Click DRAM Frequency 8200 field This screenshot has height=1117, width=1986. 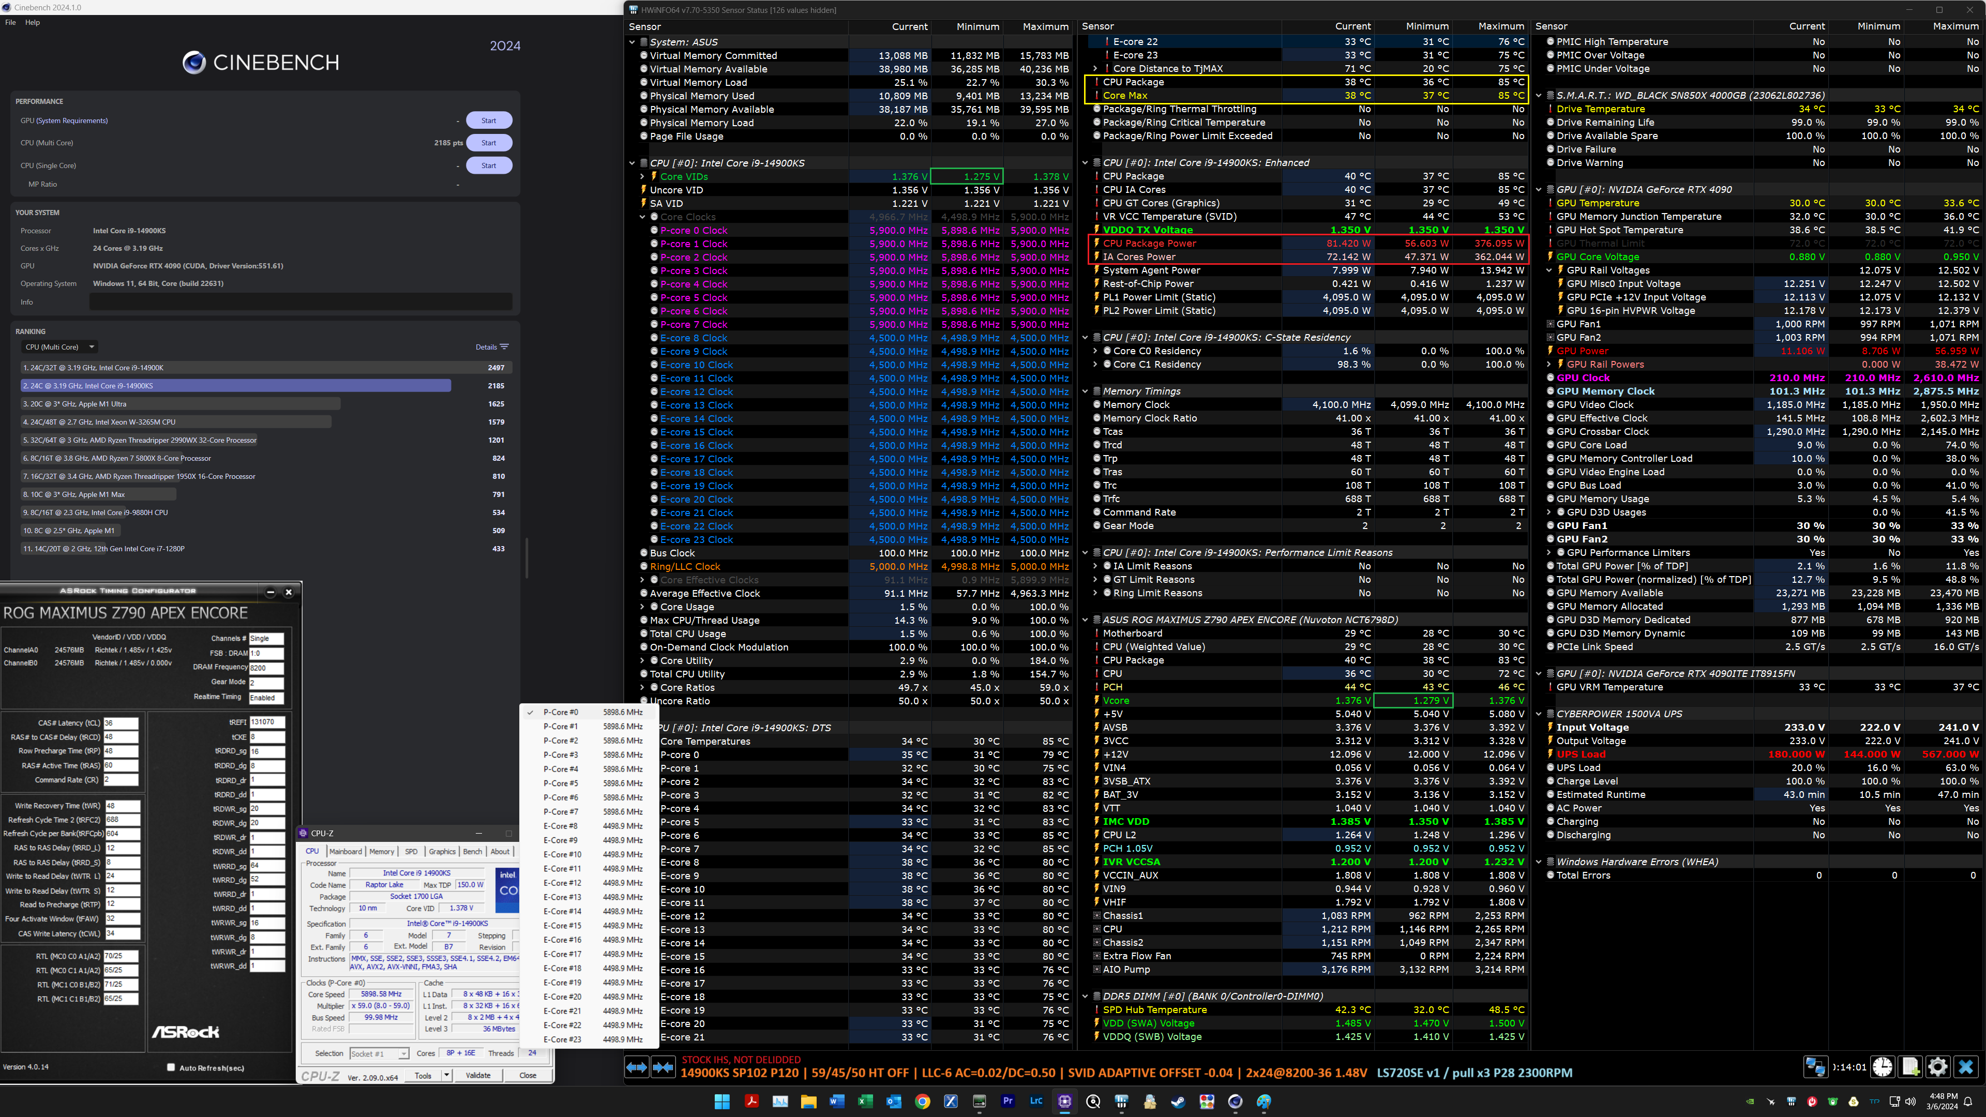click(x=267, y=668)
